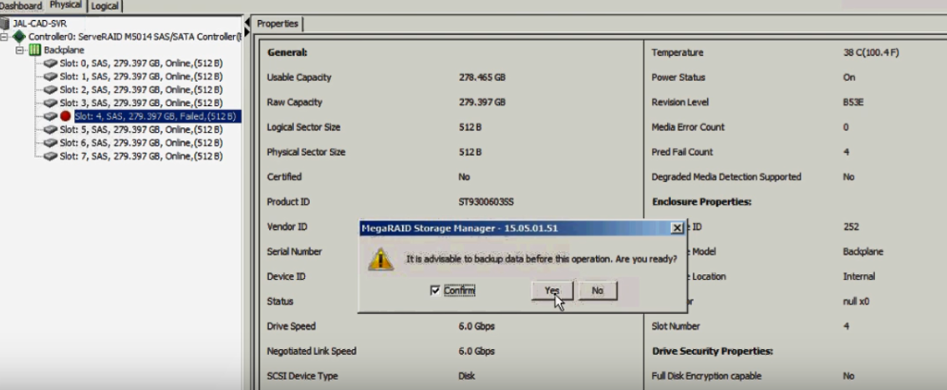Image resolution: width=947 pixels, height=390 pixels.
Task: Select Slot 2 SAS drive row
Action: pyautogui.click(x=141, y=90)
